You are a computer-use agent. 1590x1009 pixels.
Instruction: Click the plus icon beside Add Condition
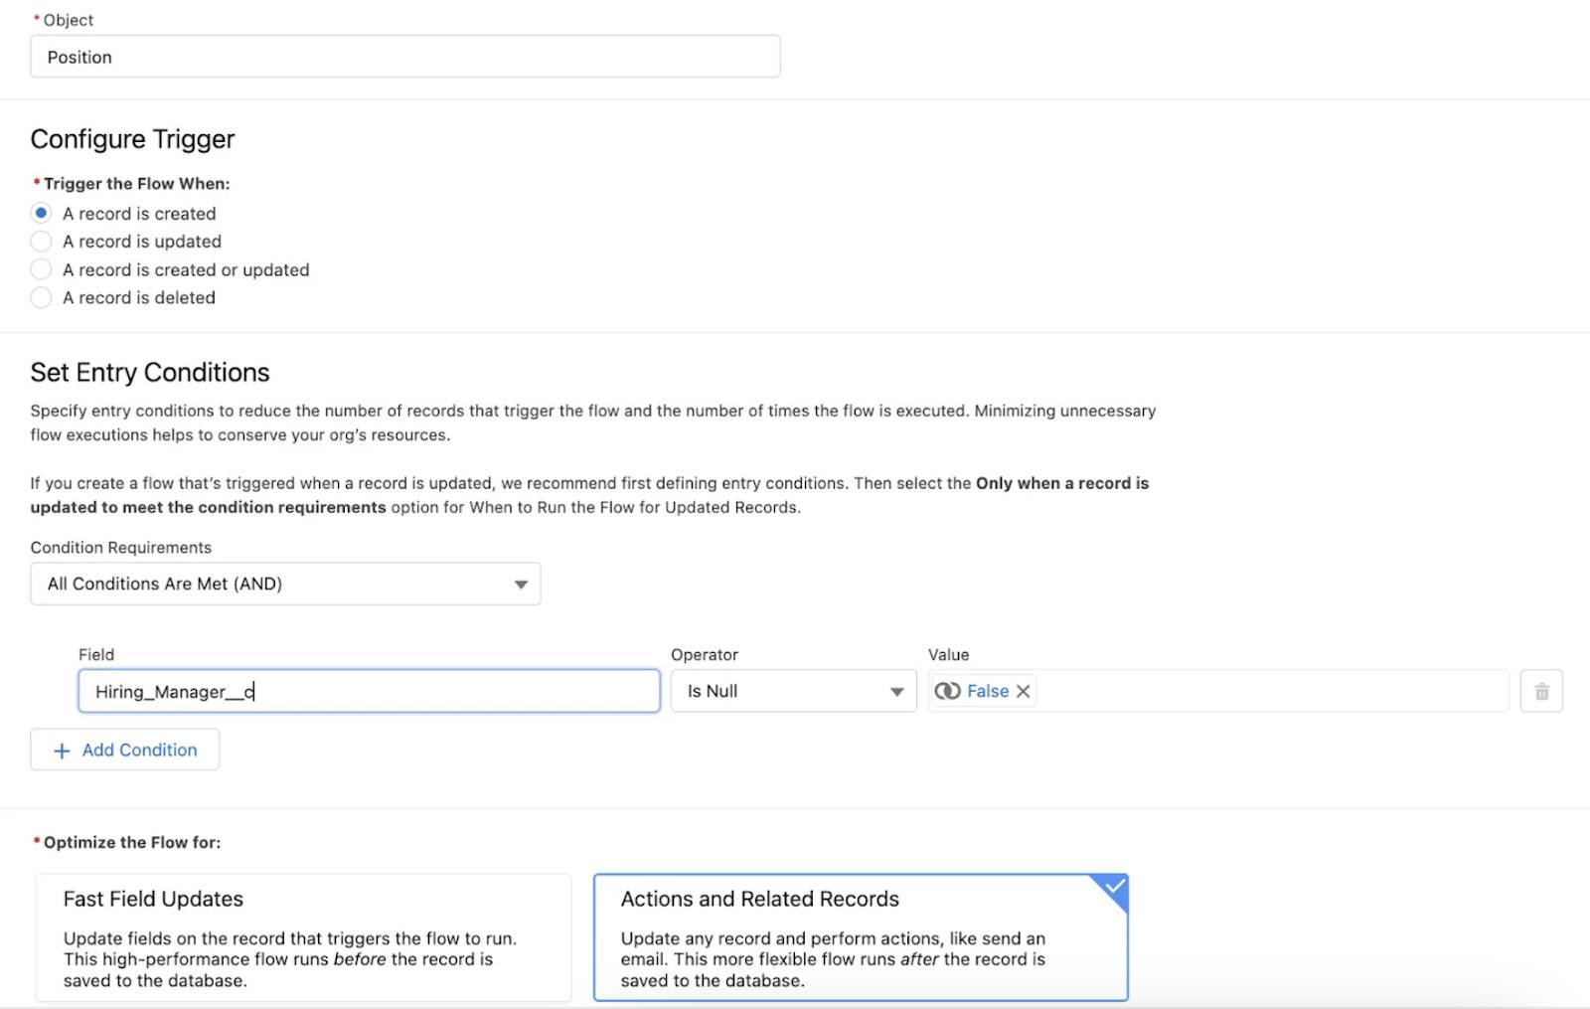pyautogui.click(x=62, y=750)
